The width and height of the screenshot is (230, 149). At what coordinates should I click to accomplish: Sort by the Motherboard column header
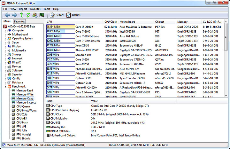(x=136, y=22)
